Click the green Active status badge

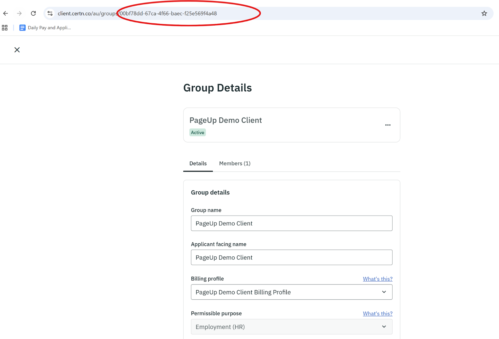[197, 132]
